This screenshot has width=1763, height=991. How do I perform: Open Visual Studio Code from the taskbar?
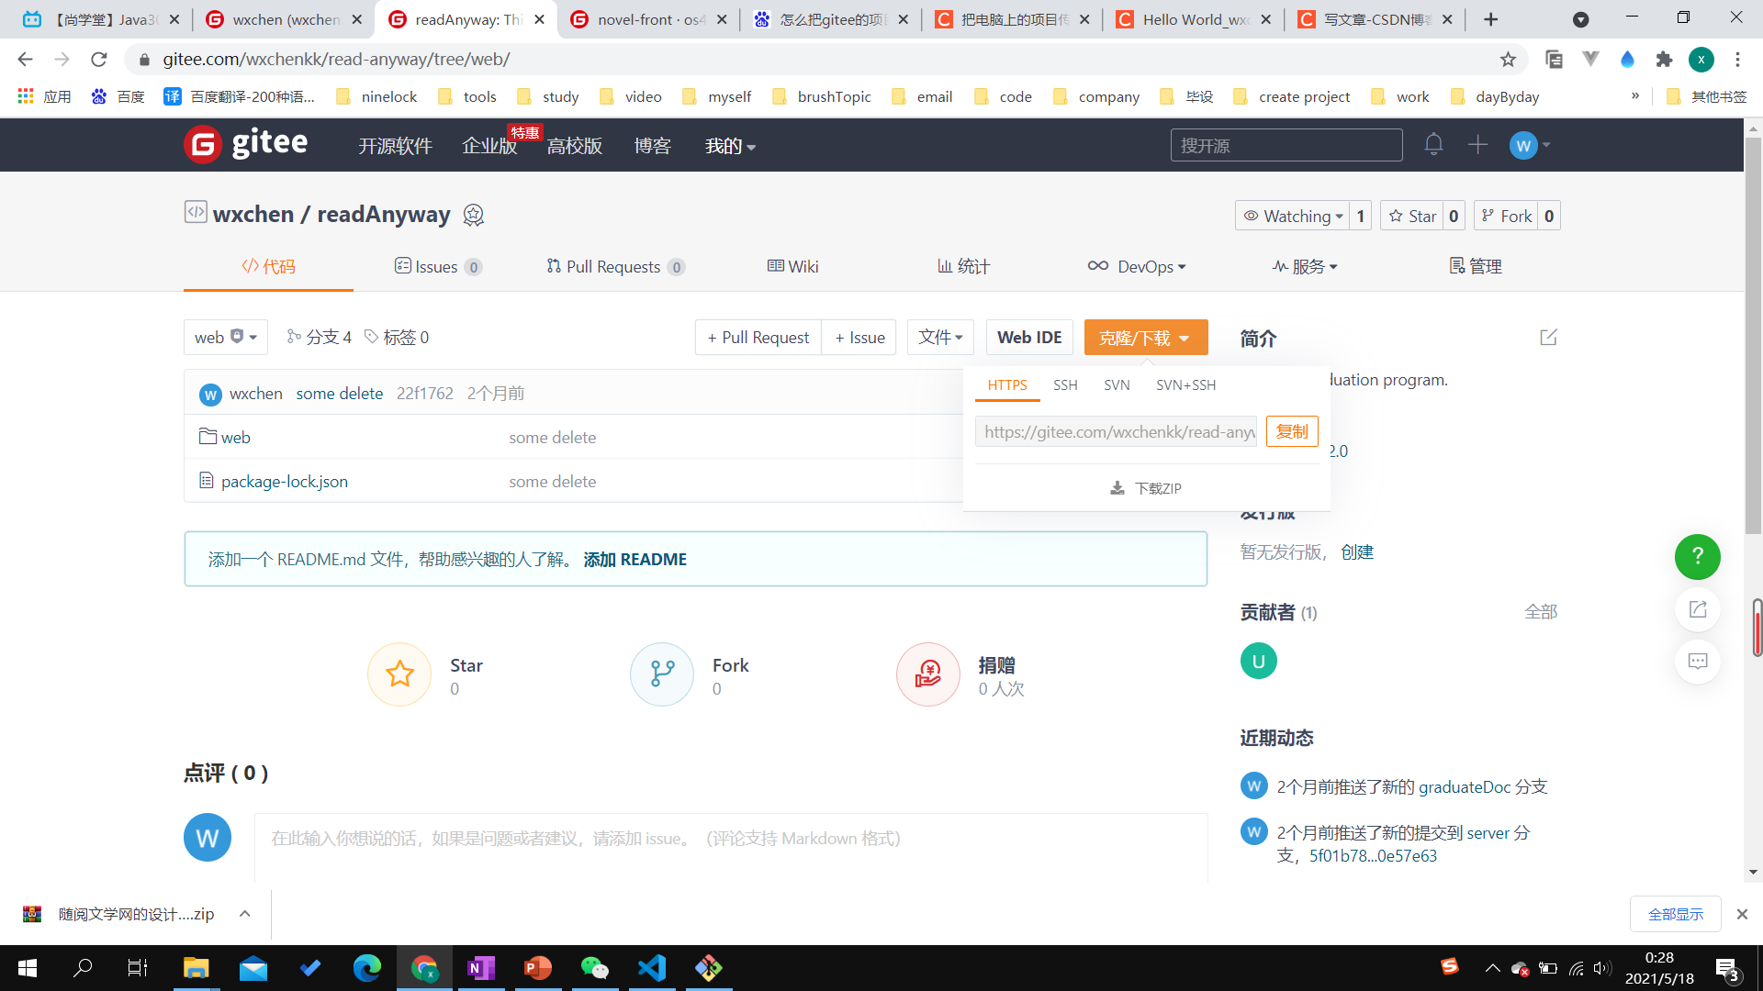tap(652, 967)
